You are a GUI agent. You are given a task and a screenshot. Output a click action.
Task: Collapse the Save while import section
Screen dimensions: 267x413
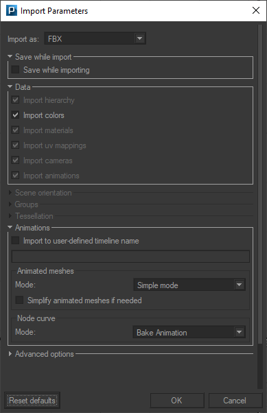[x=10, y=57]
